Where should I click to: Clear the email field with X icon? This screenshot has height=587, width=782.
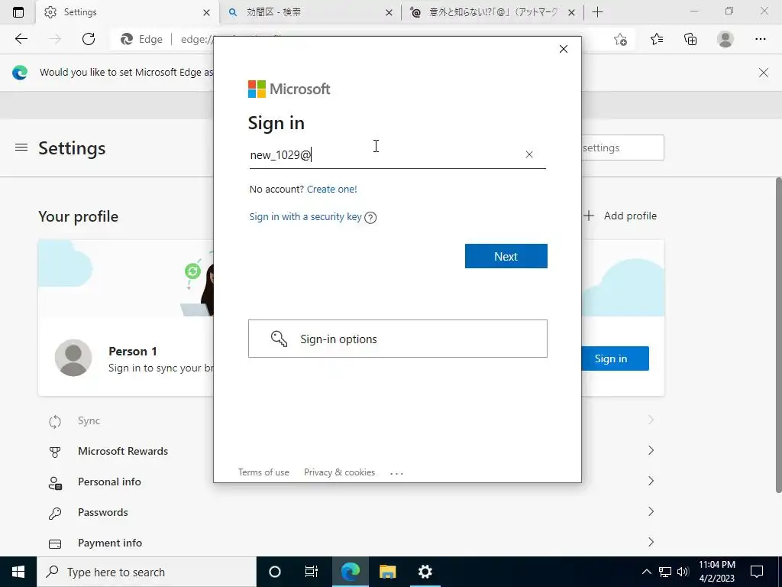[x=529, y=154]
